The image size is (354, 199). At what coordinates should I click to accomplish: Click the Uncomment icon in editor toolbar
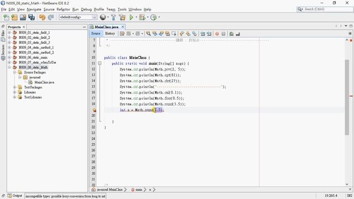click(x=237, y=34)
